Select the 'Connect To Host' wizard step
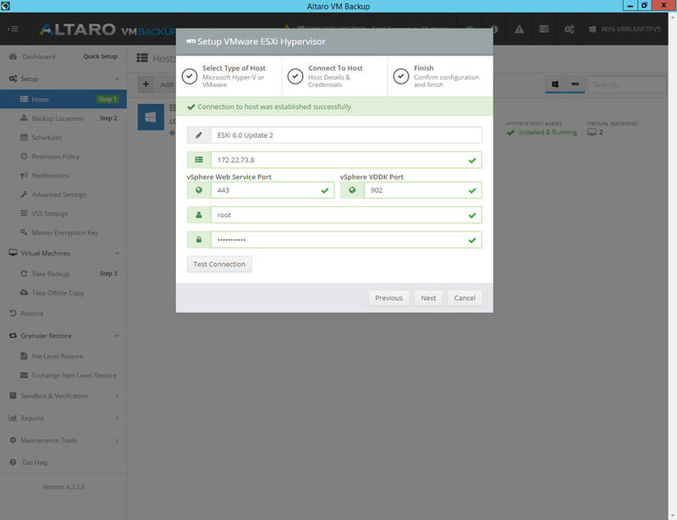Image resolution: width=677 pixels, height=520 pixels. click(x=334, y=76)
